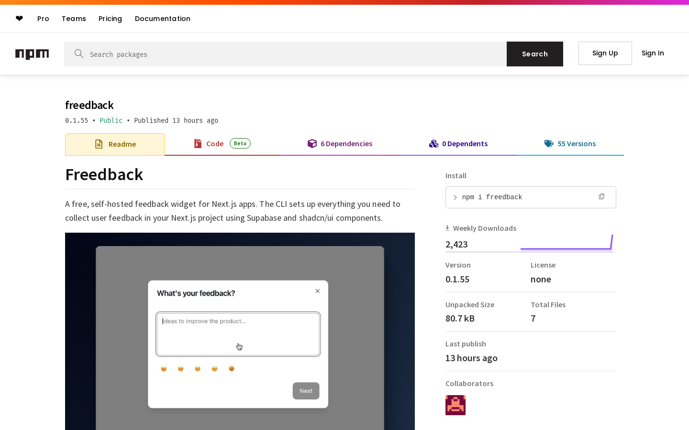Click the weekly downloads sparkline chart

567,243
